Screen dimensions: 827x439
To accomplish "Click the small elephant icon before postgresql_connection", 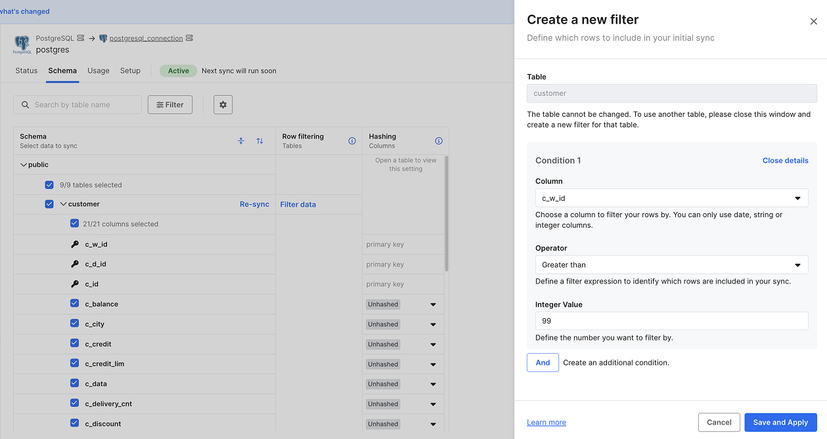I will tap(103, 38).
